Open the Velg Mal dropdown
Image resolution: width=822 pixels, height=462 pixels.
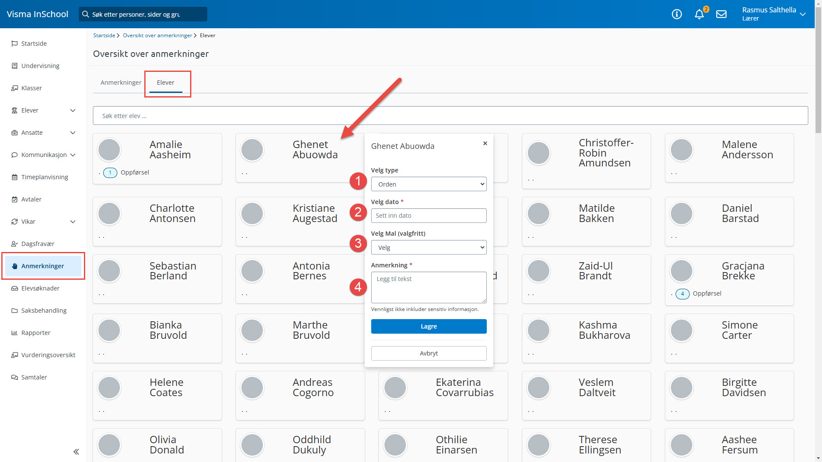pos(429,247)
